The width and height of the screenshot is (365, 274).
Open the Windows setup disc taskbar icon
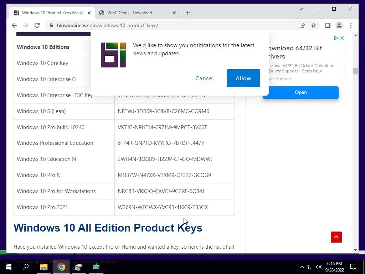pyautogui.click(x=78, y=267)
